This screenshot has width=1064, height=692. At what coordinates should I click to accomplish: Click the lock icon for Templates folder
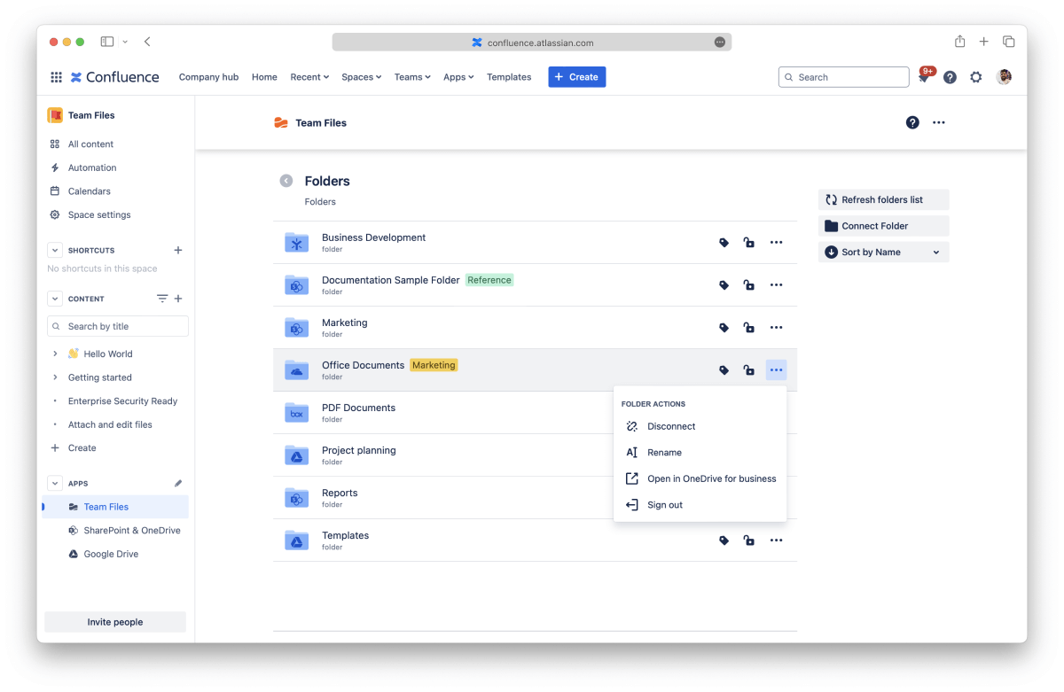749,540
